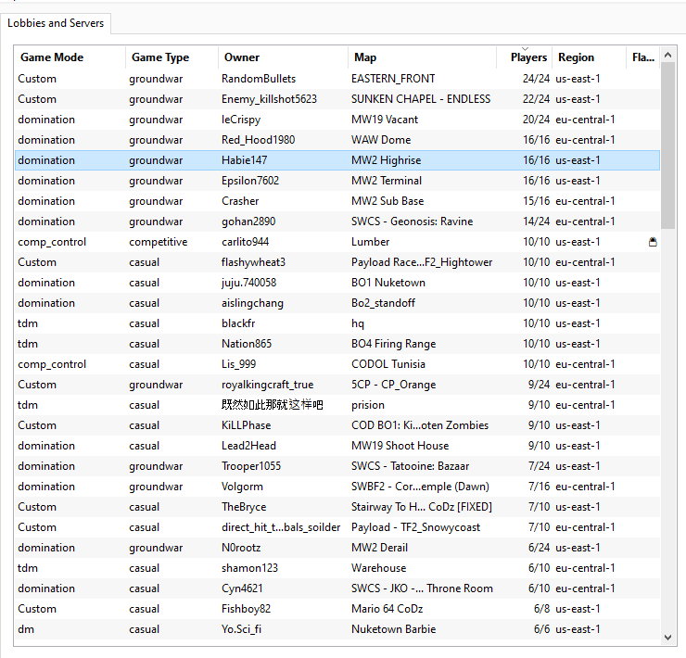
Task: Select the Red_Hood1980 WAW Dome row
Action: [337, 140]
